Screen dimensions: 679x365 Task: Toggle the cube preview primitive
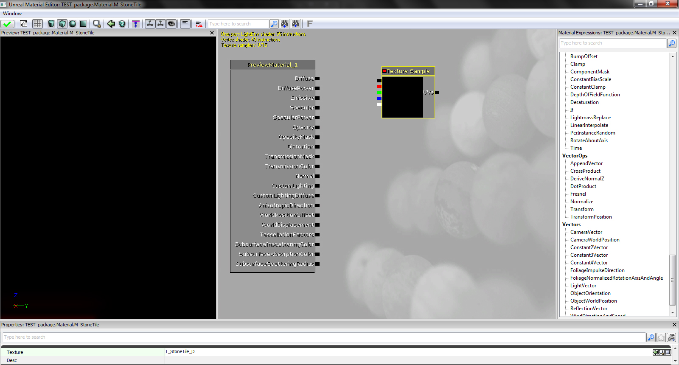pyautogui.click(x=62, y=24)
